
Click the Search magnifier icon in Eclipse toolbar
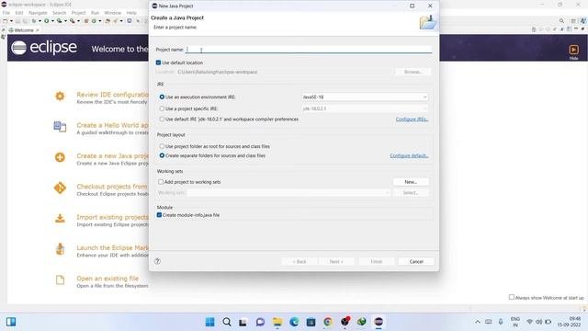(561, 21)
